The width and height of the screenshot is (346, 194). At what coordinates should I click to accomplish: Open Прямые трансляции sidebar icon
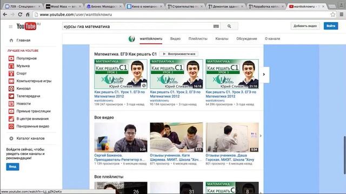[11, 112]
